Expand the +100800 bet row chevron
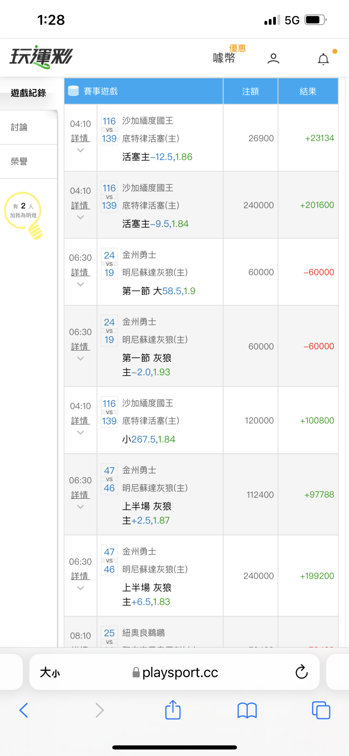 point(80,433)
